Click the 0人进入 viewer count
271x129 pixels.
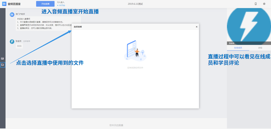click(x=61, y=2)
